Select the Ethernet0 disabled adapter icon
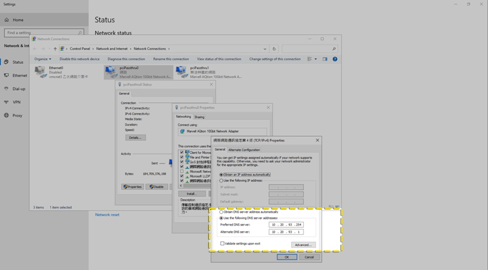The image size is (488, 270). pos(40,72)
